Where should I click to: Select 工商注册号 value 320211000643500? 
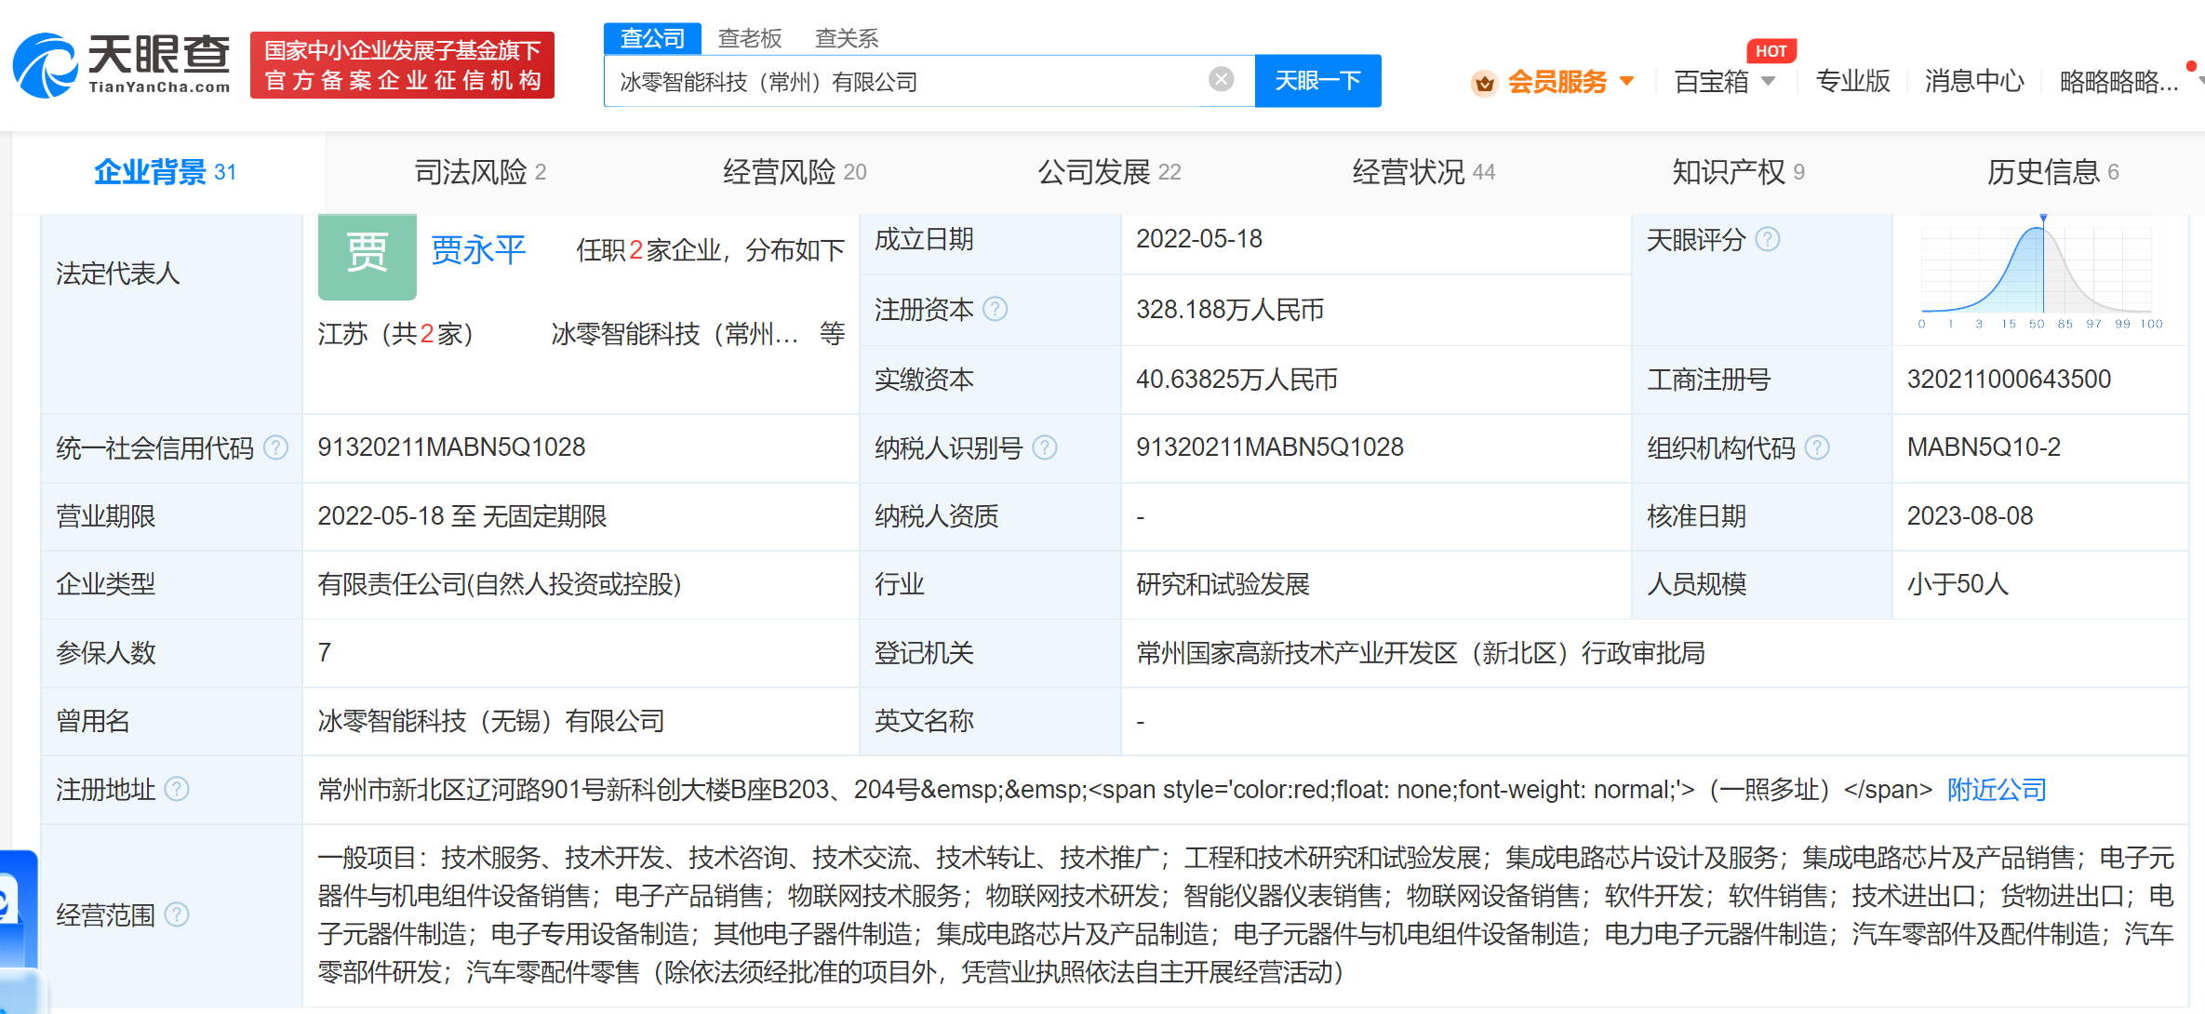(2009, 380)
